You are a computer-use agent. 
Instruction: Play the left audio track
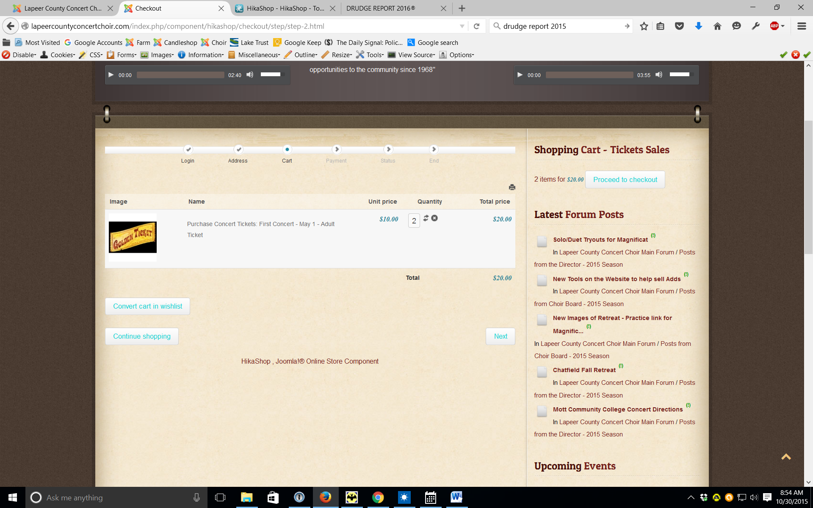111,75
